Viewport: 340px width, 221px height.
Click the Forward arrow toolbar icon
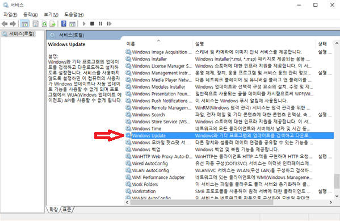(x=13, y=24)
